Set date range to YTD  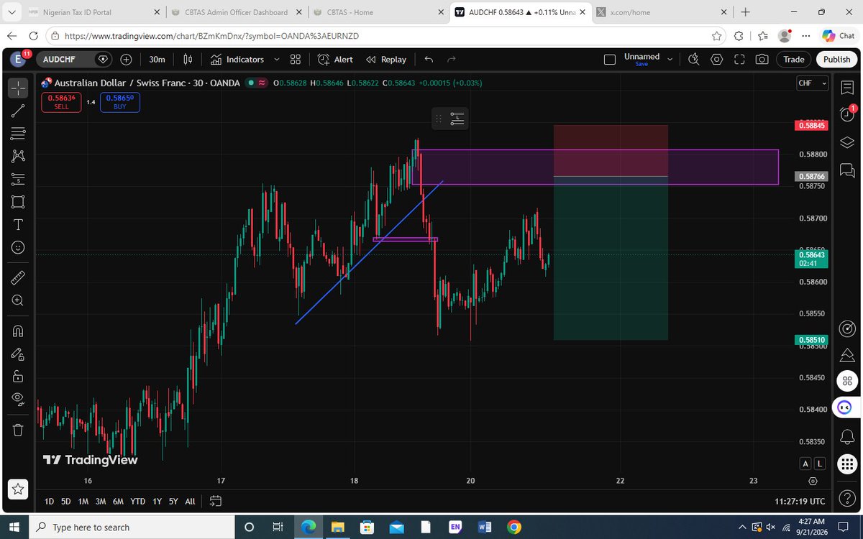[137, 501]
